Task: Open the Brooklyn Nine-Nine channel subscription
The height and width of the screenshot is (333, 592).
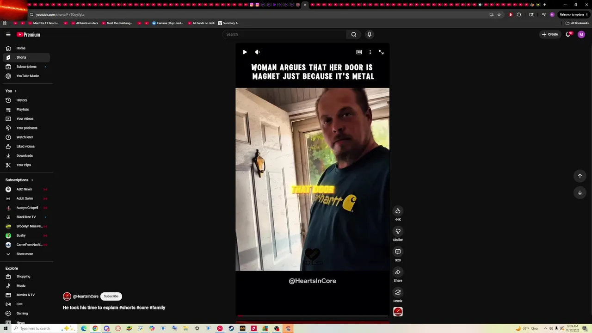Action: point(26,226)
